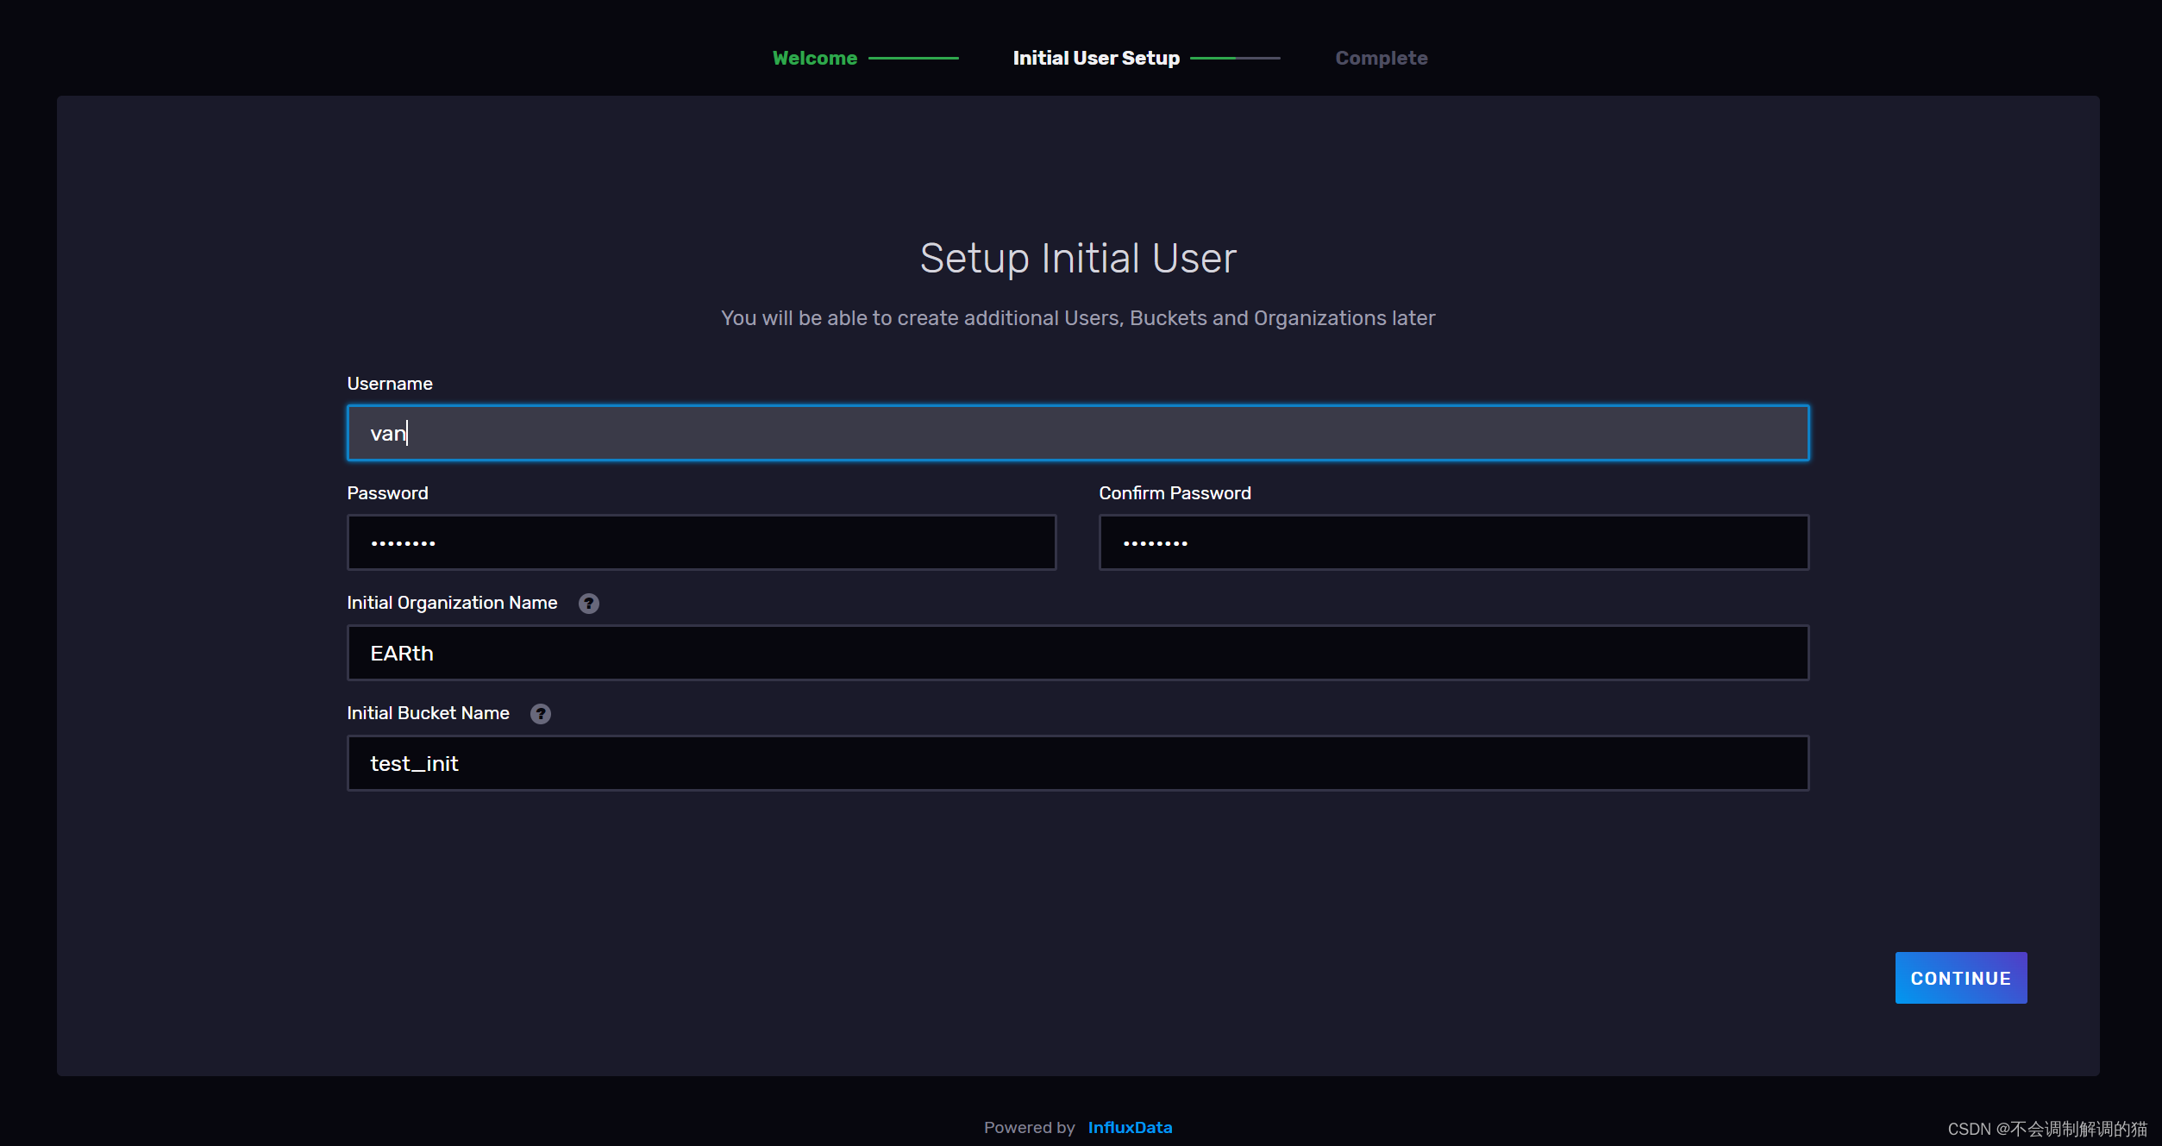Focus the Password input field

coord(701,542)
